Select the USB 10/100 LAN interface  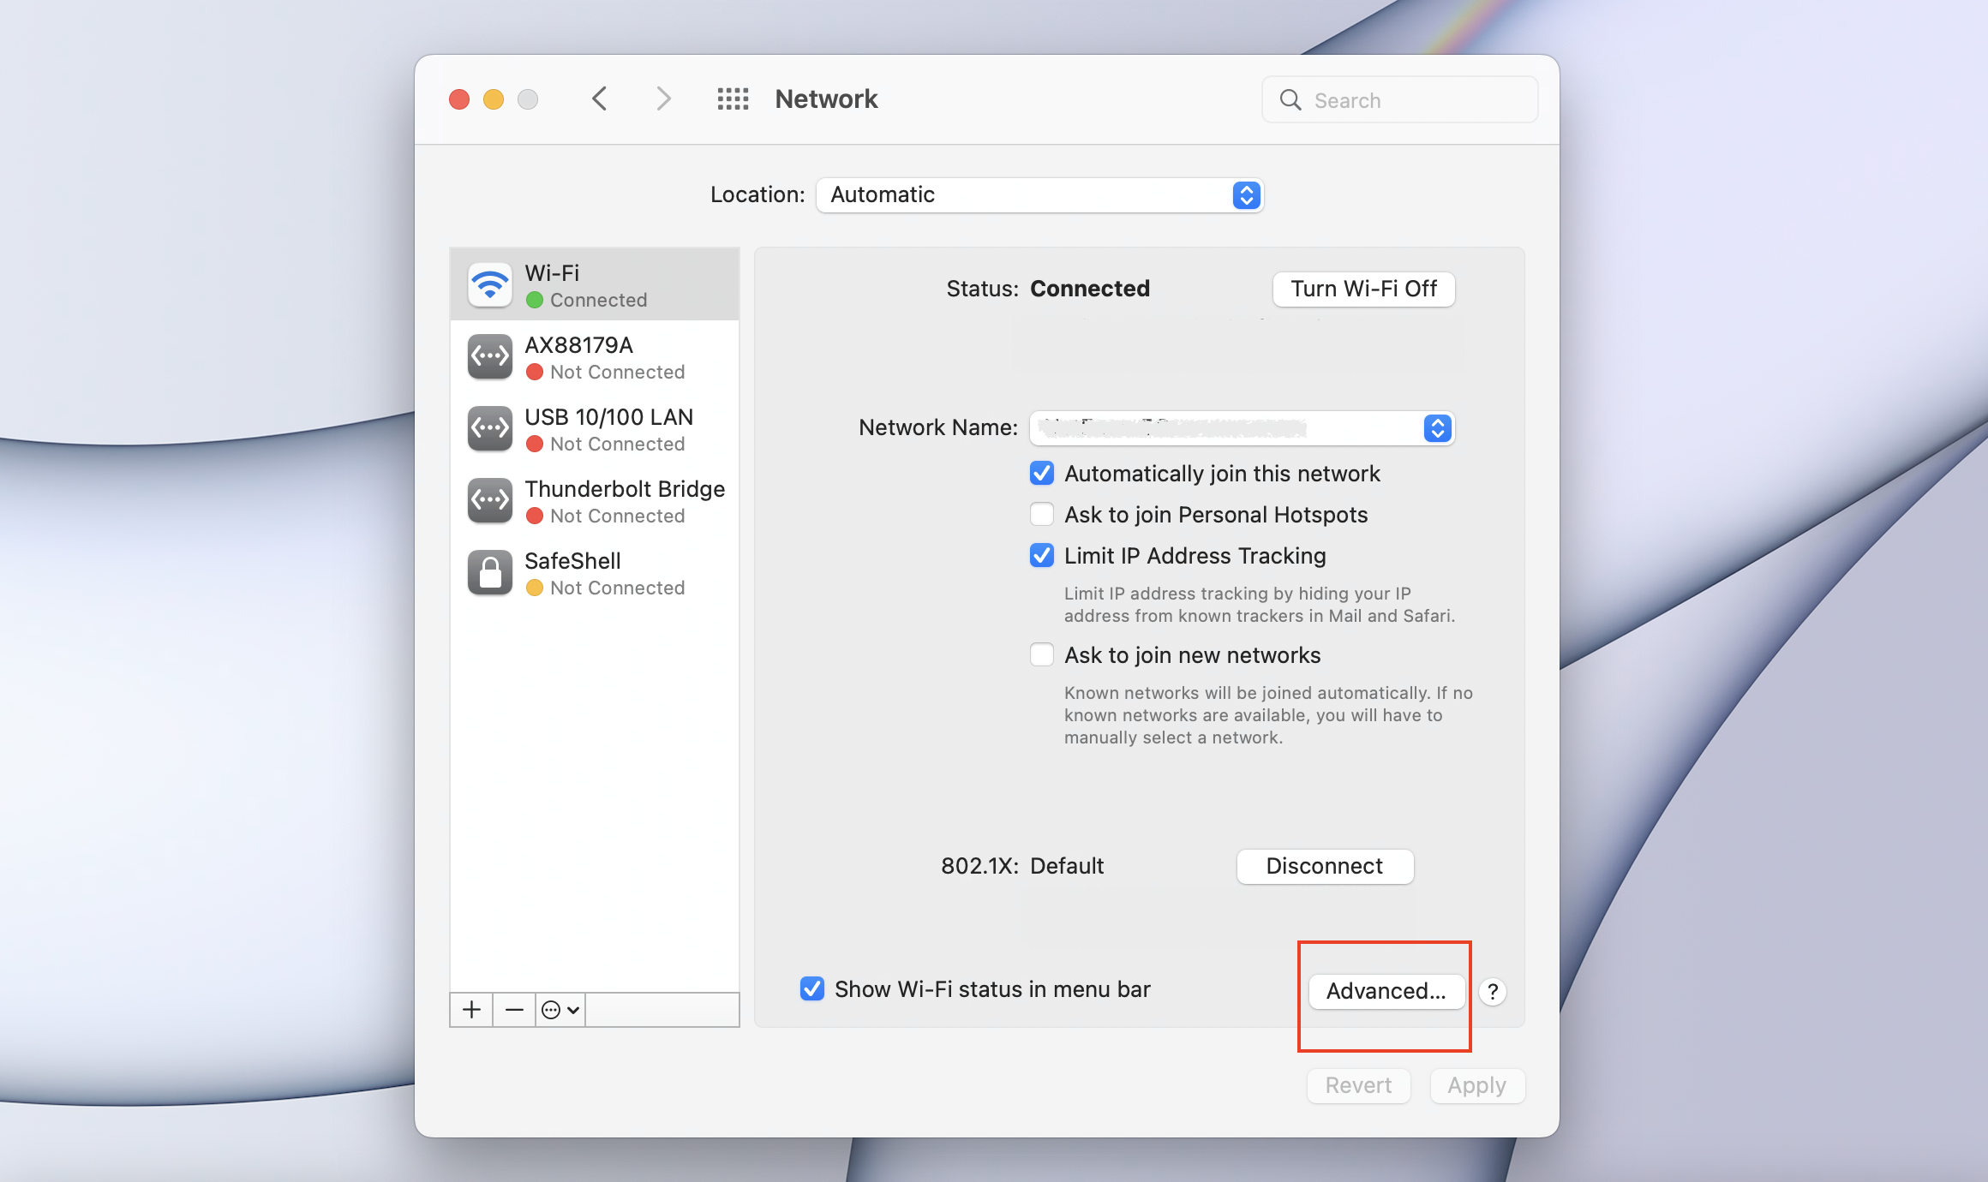[595, 428]
